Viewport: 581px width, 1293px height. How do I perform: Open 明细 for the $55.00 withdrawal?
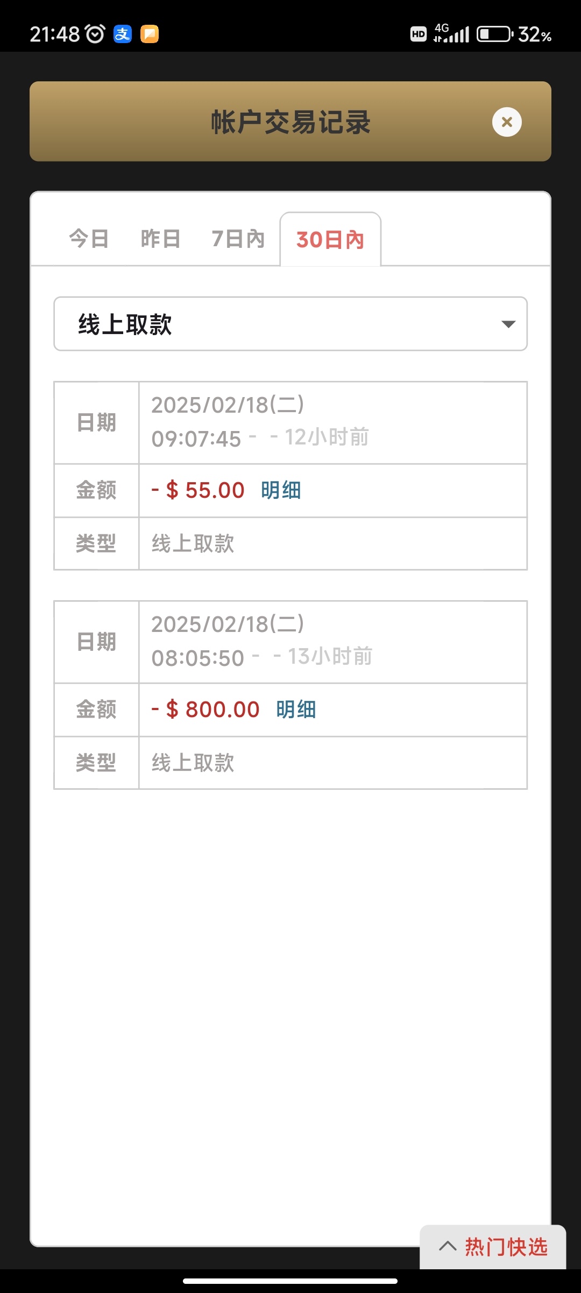[281, 490]
